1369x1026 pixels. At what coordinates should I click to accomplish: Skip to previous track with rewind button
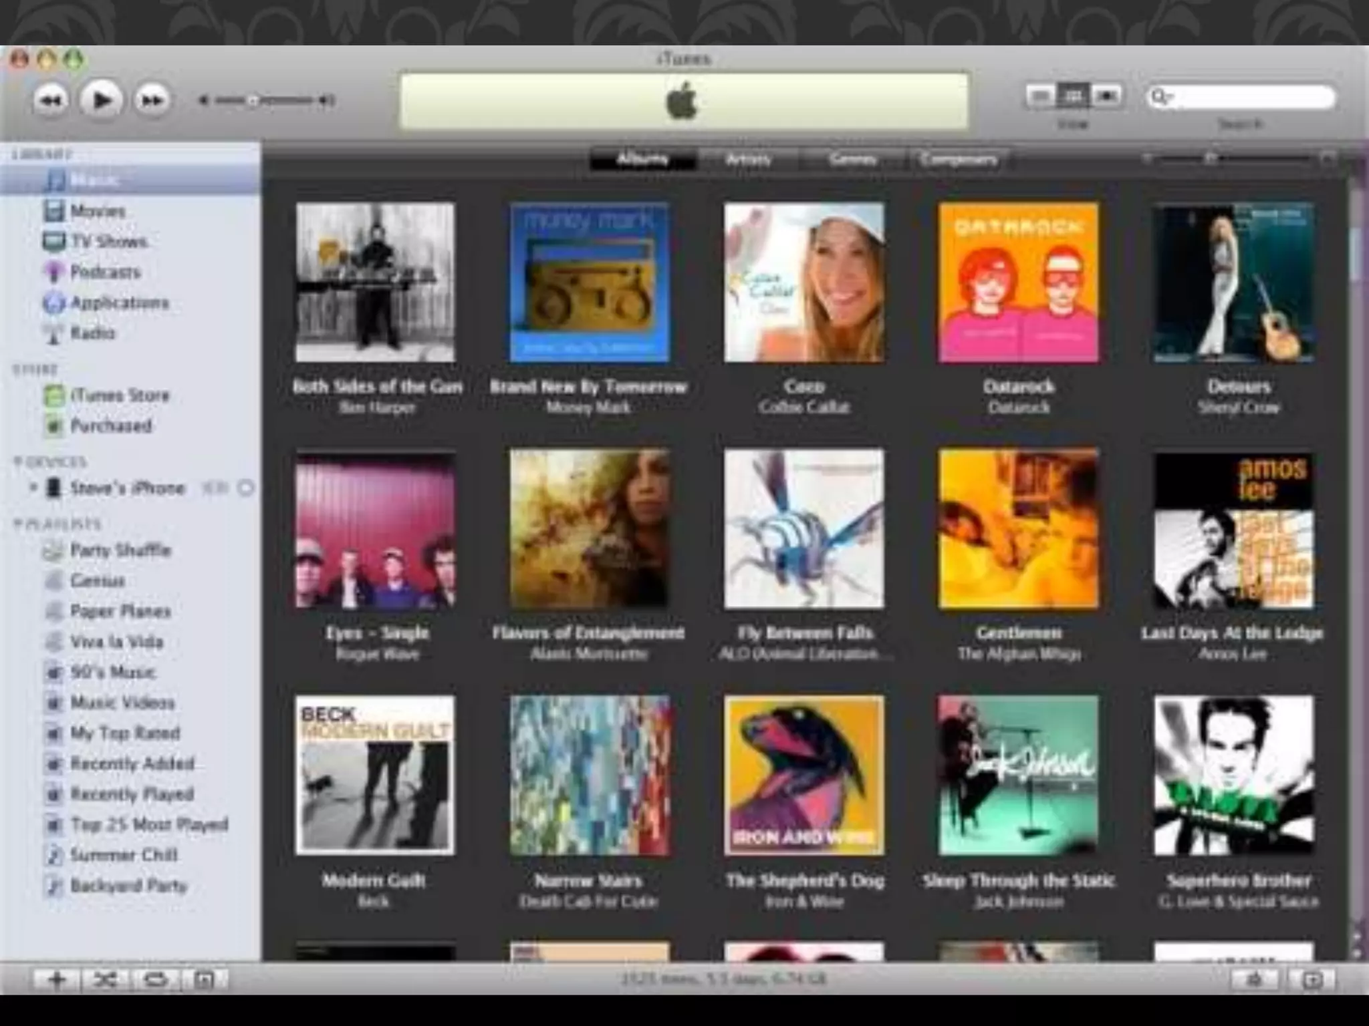point(51,101)
